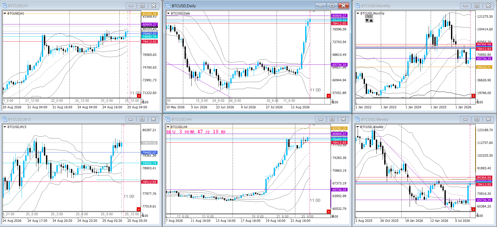
Task: Open the BTCUSD,Weekly chart label dropdown triangle
Action: [358, 127]
